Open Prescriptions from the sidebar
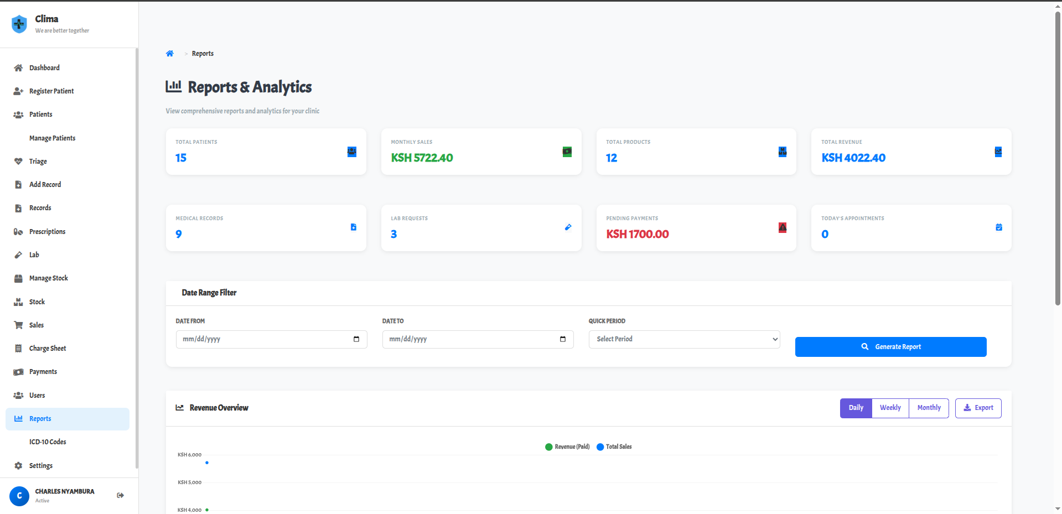 pyautogui.click(x=47, y=231)
